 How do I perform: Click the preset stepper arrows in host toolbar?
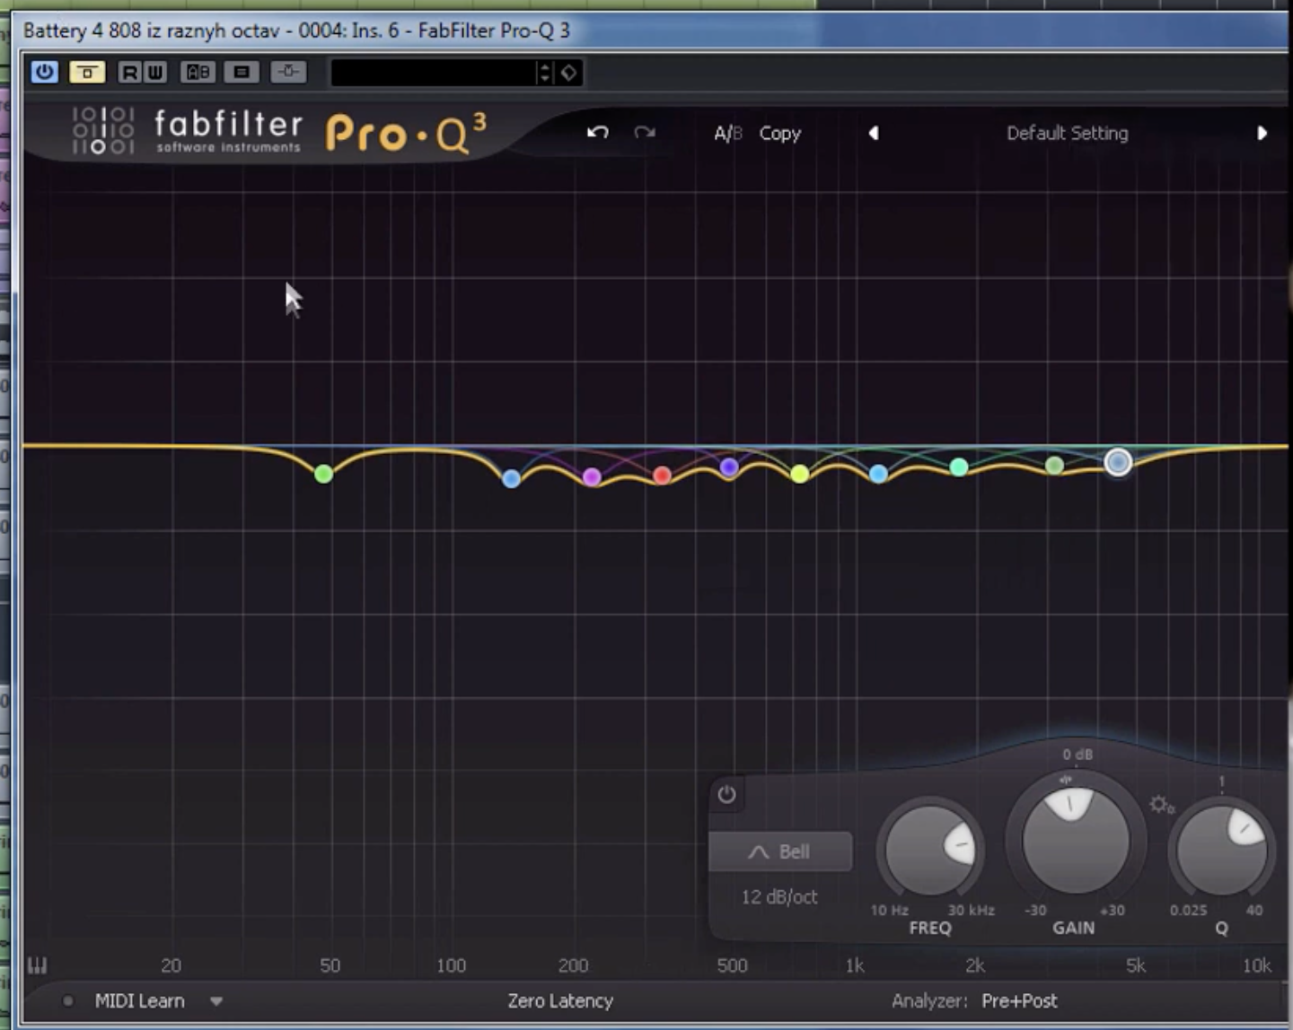(x=544, y=73)
